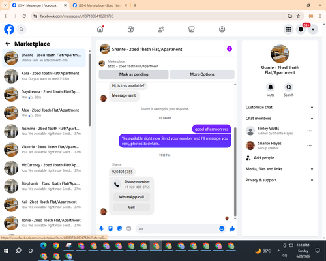Click the conversation list scrollbar

click(x=90, y=89)
